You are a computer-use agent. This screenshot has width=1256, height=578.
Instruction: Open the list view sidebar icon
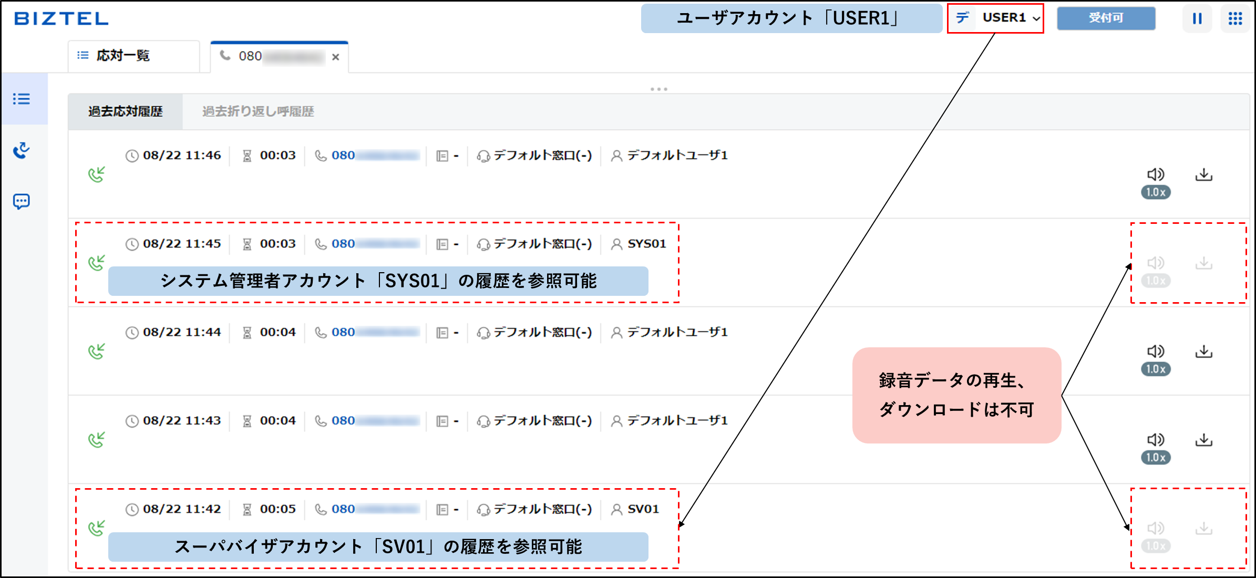[22, 99]
